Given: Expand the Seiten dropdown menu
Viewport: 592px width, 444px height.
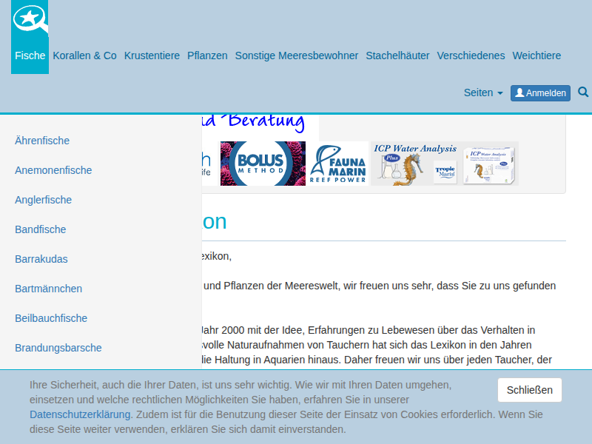Looking at the screenshot, I should [x=483, y=92].
